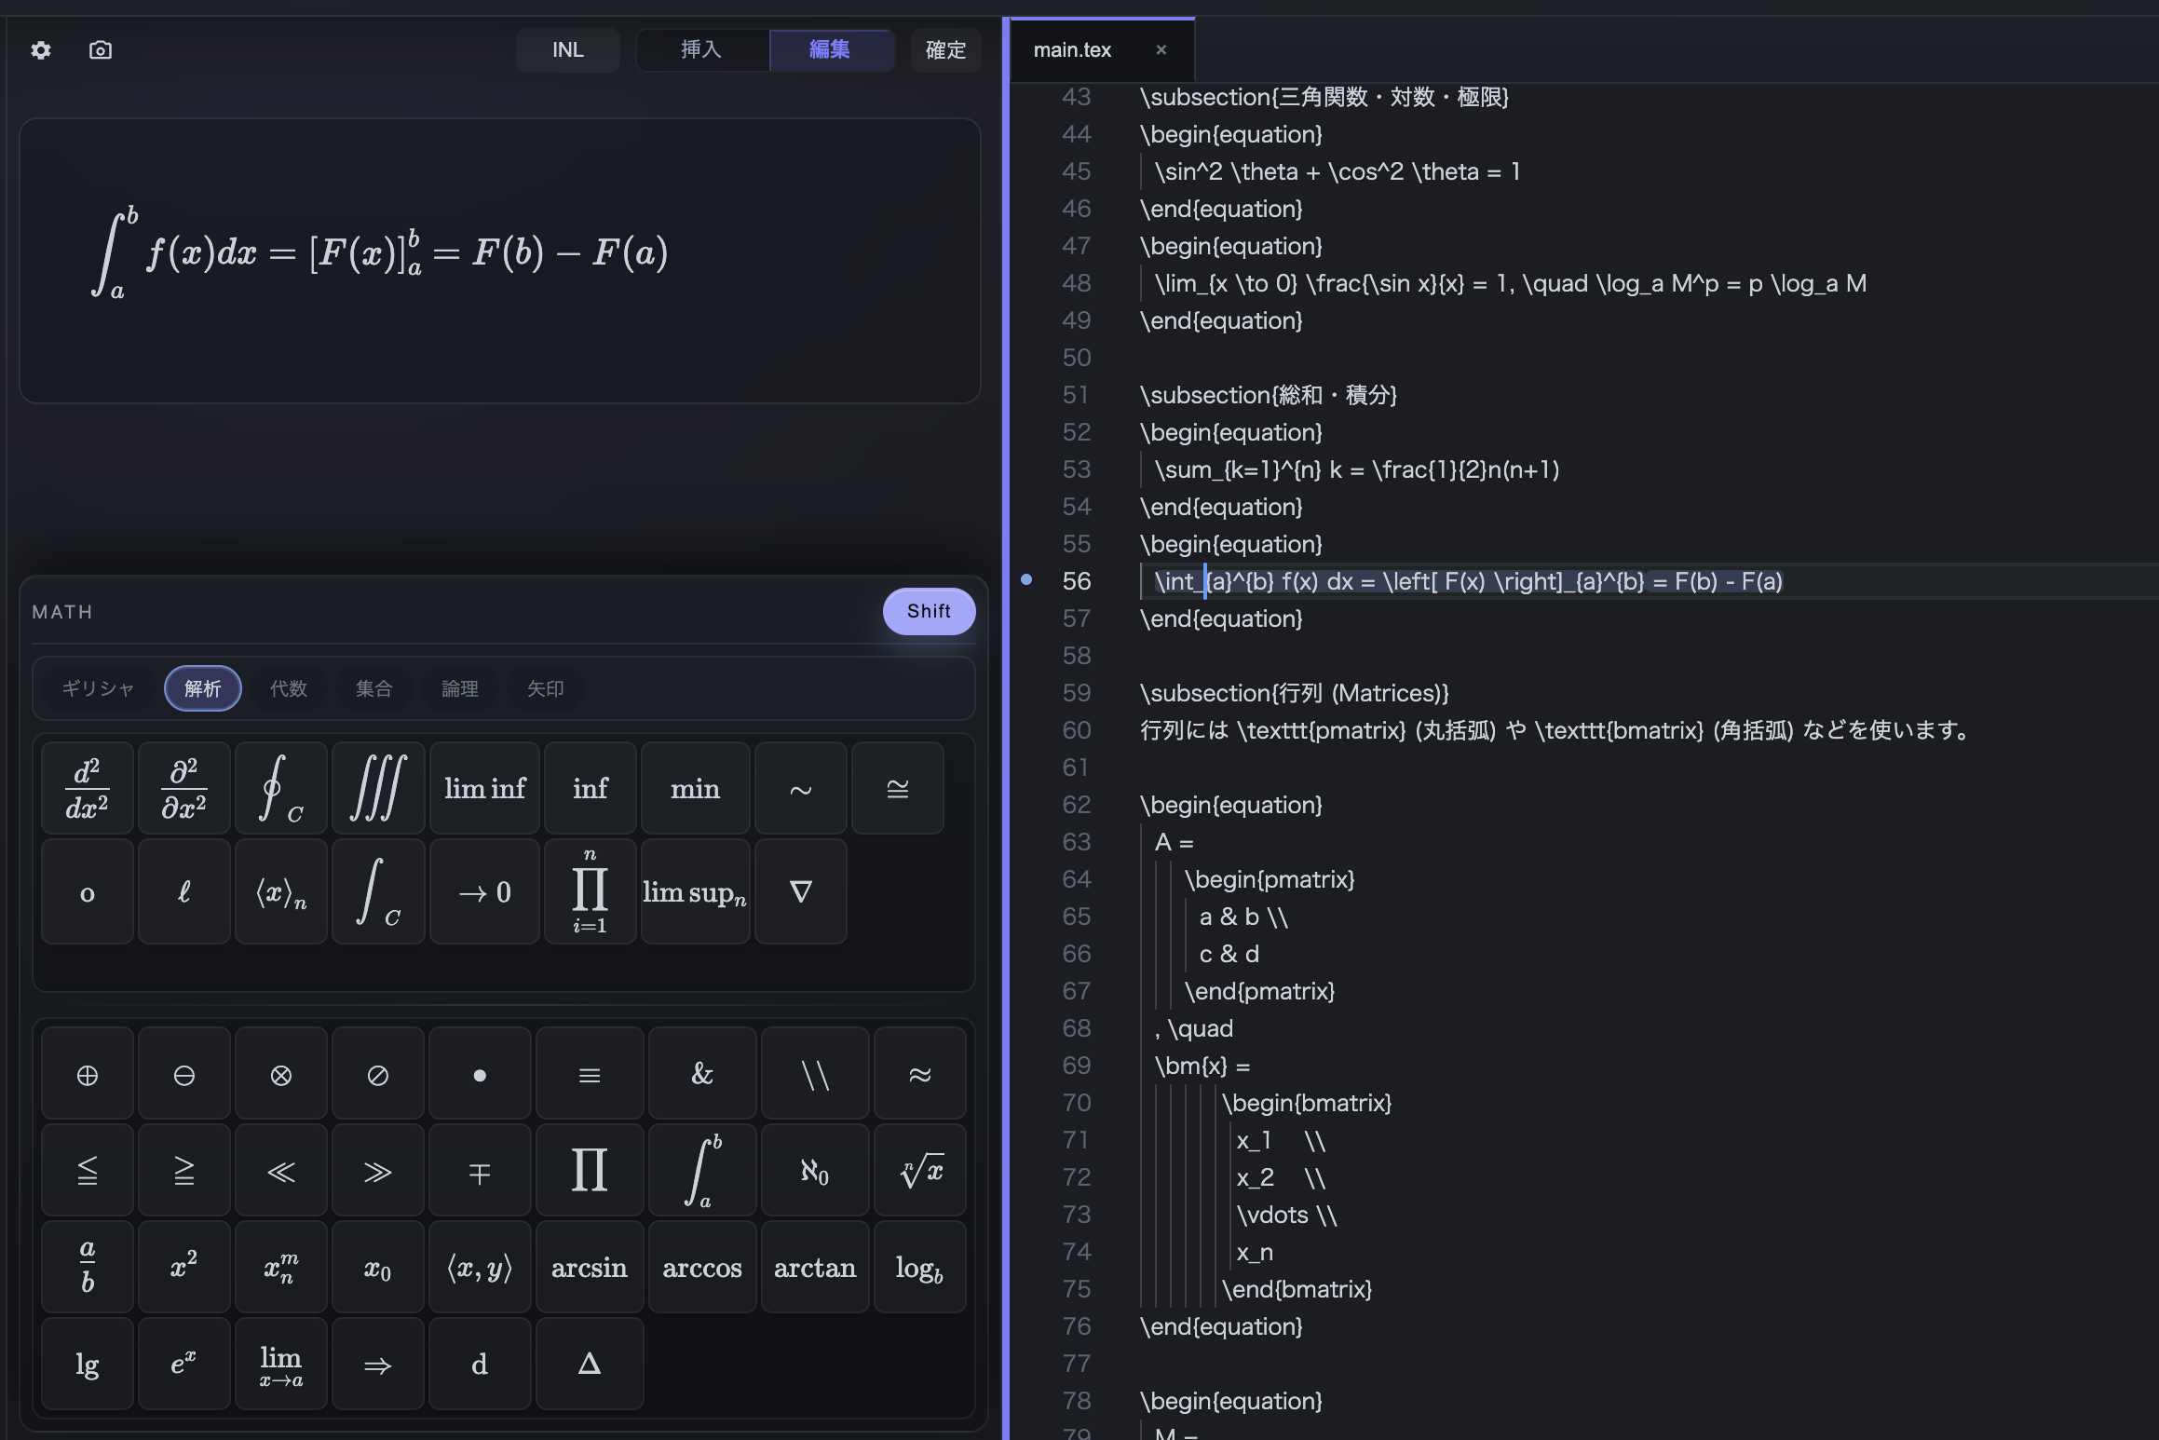Screen dimensions: 2159x1440
Task: Toggle INL inline mode
Action: pyautogui.click(x=568, y=49)
